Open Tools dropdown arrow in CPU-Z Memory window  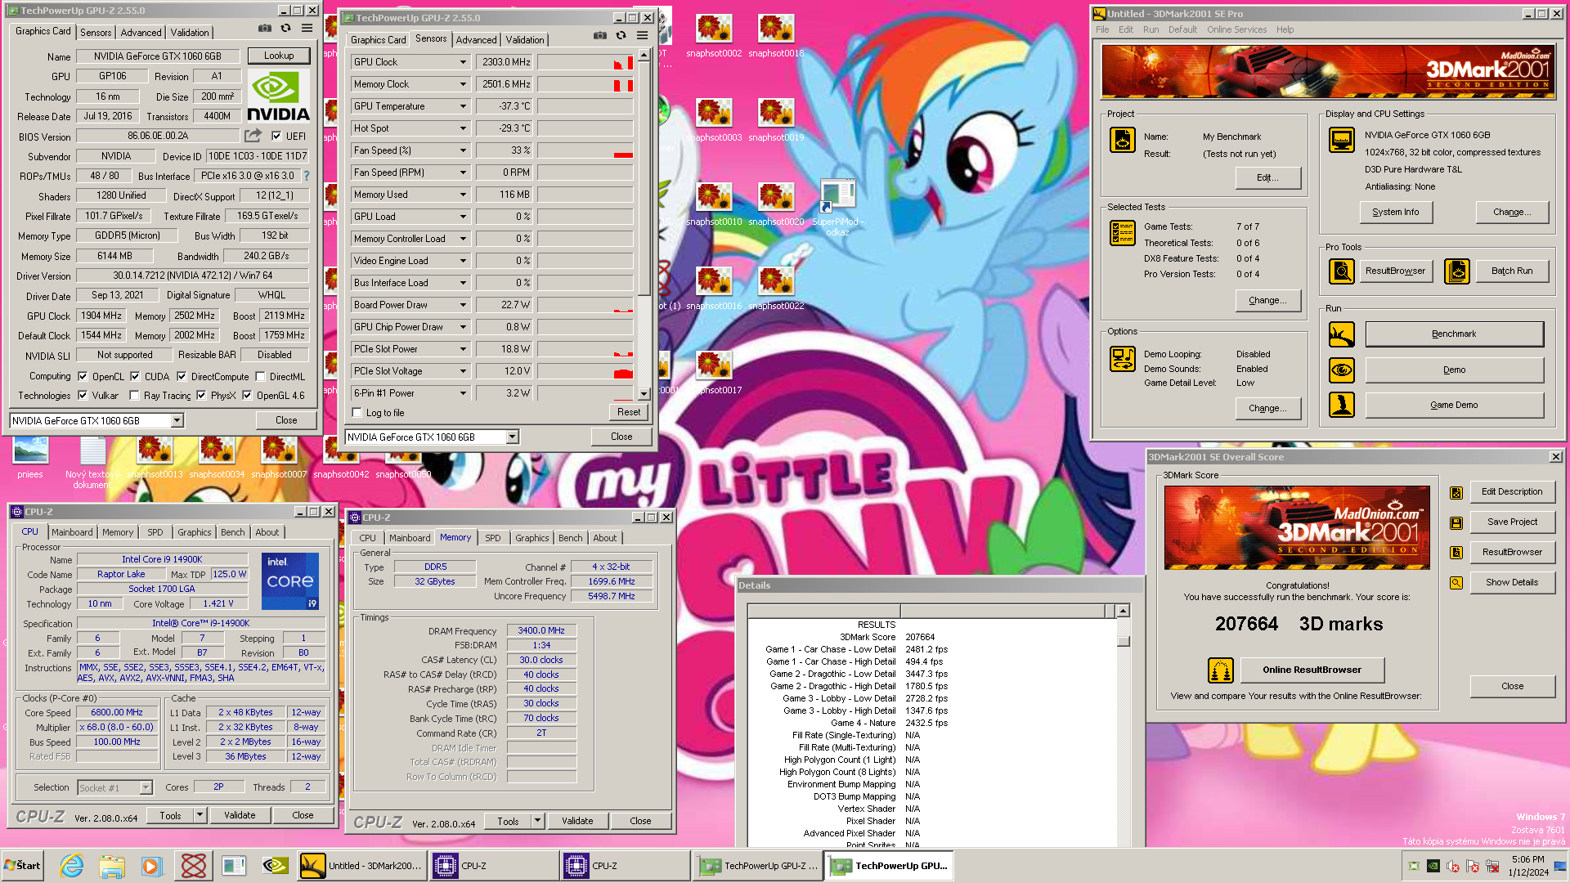[x=537, y=821]
